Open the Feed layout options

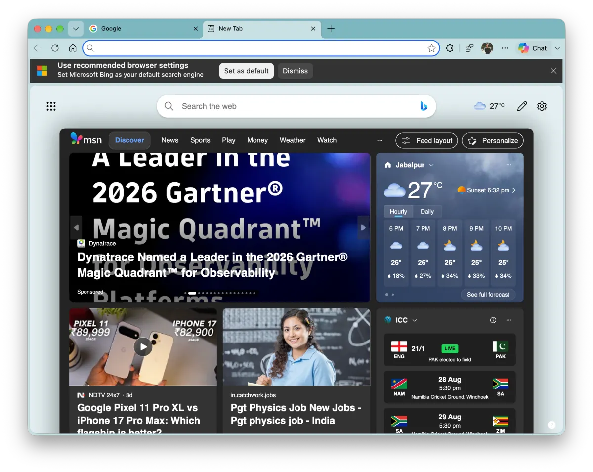coord(427,141)
